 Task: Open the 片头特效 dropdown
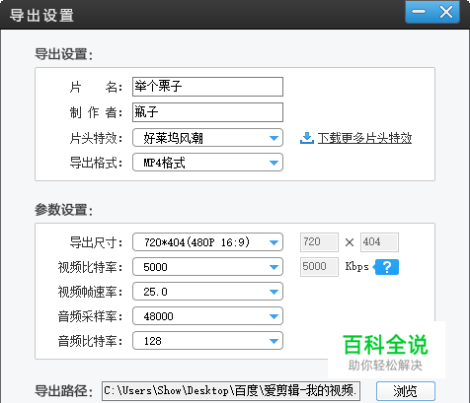point(207,138)
